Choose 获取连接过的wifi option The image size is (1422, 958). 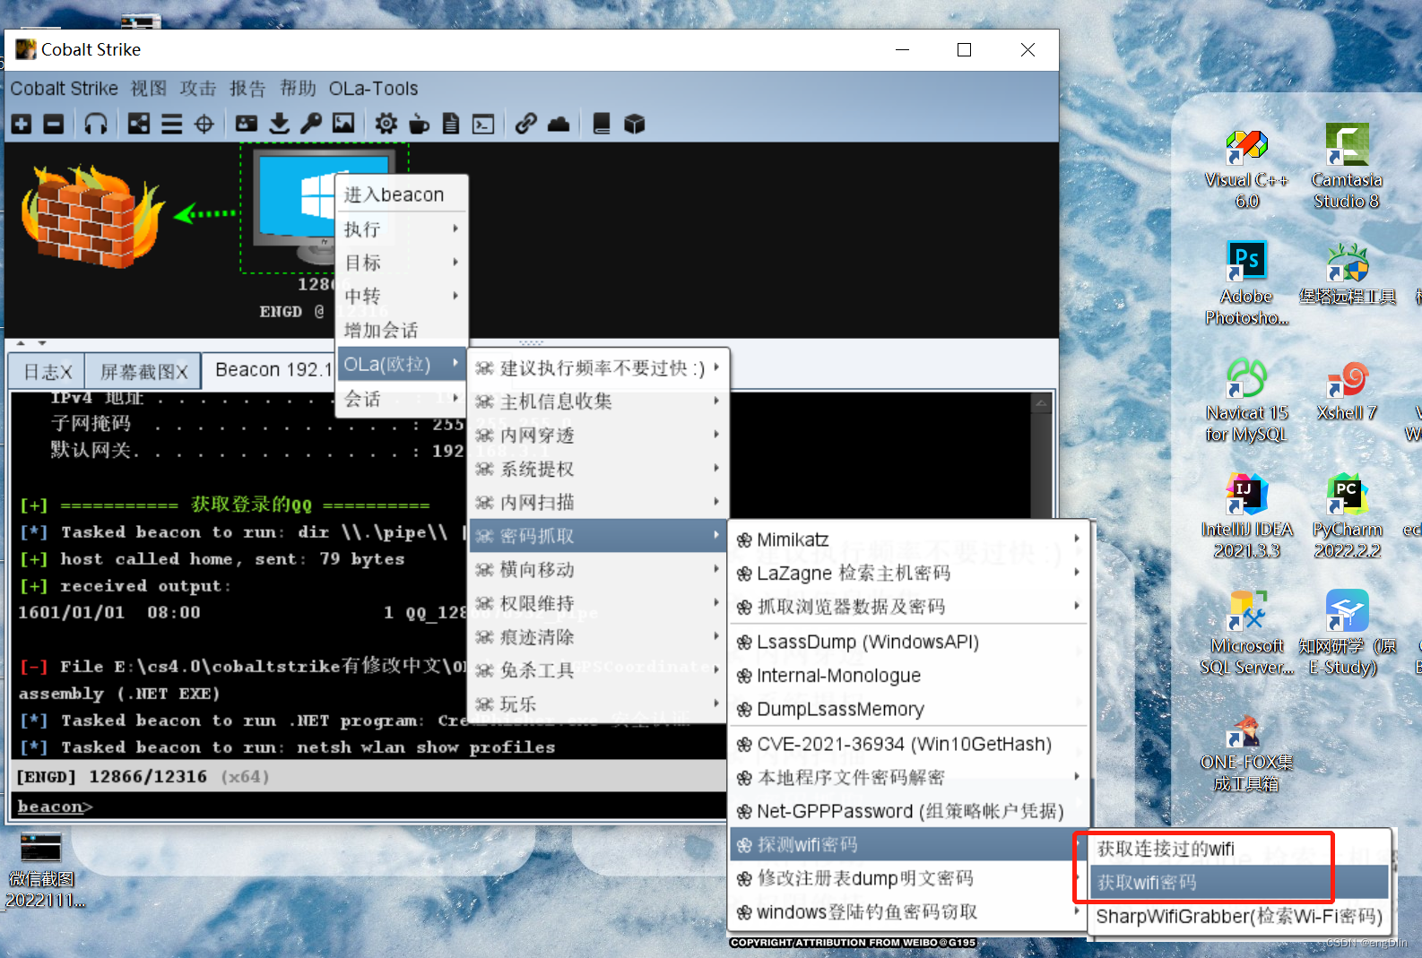1239,849
